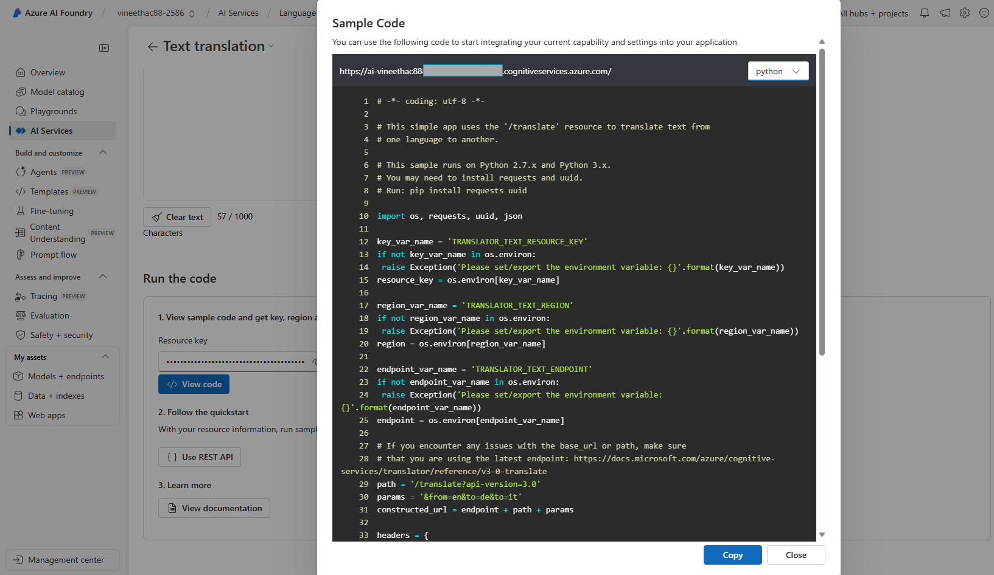This screenshot has height=575, width=994.
Task: Click the Web apps icon
Action: (x=18, y=415)
